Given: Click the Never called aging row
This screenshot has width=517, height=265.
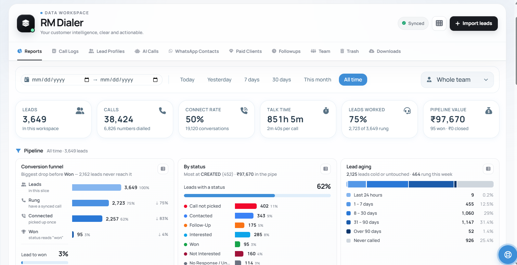Looking at the screenshot, I should 420,240.
